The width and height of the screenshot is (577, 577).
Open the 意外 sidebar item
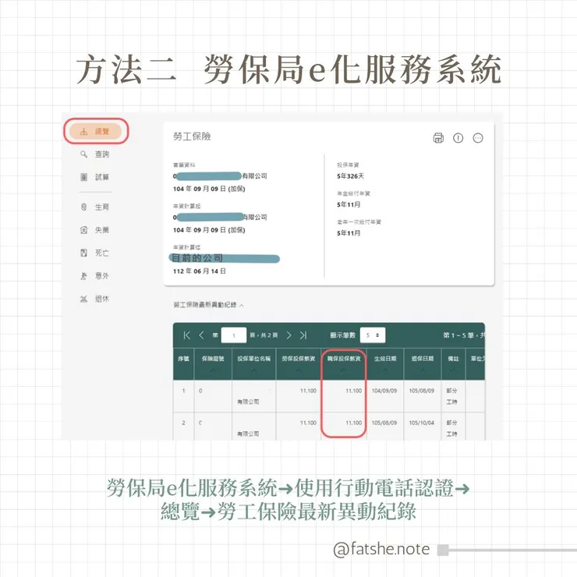pyautogui.click(x=94, y=275)
